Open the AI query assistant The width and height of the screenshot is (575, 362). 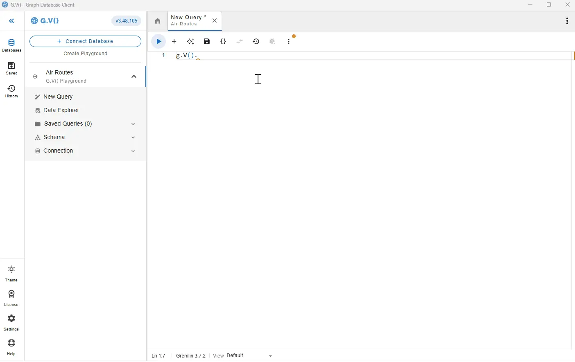click(191, 41)
